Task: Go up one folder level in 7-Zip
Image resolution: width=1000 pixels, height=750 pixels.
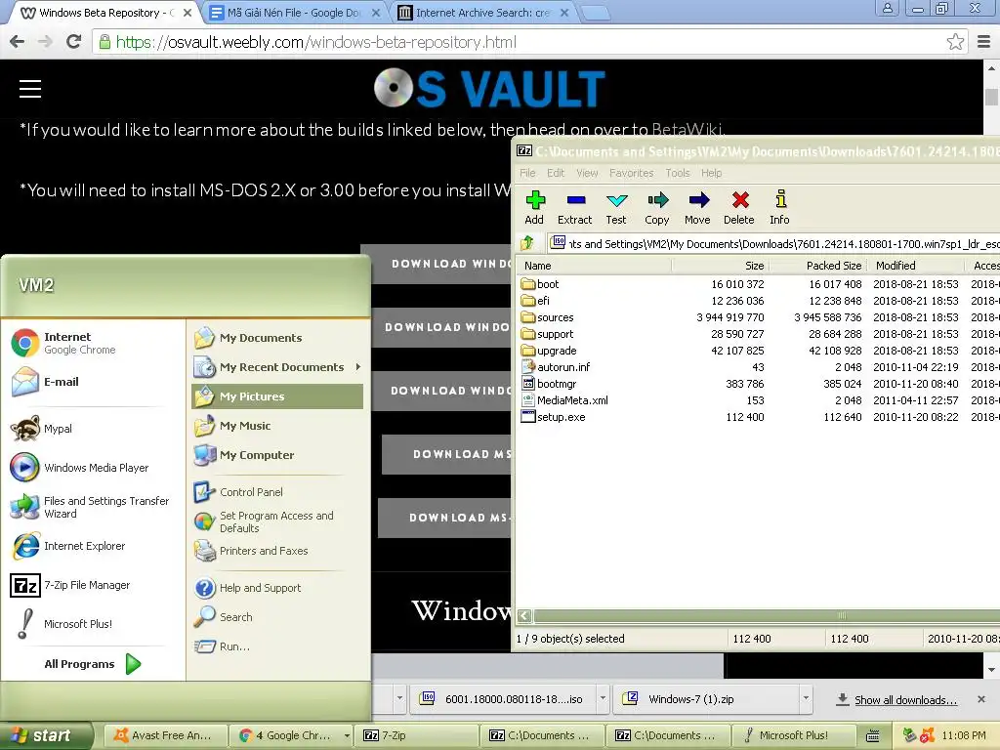Action: [x=527, y=243]
